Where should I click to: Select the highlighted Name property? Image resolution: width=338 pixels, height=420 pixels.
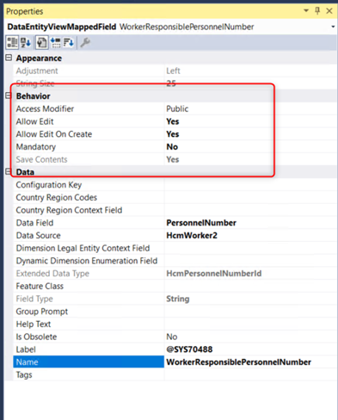(89, 361)
